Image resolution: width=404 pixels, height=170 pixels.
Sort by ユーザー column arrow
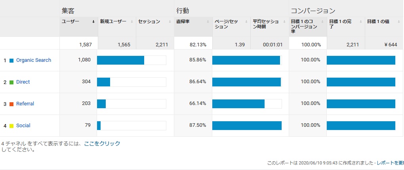(93, 22)
